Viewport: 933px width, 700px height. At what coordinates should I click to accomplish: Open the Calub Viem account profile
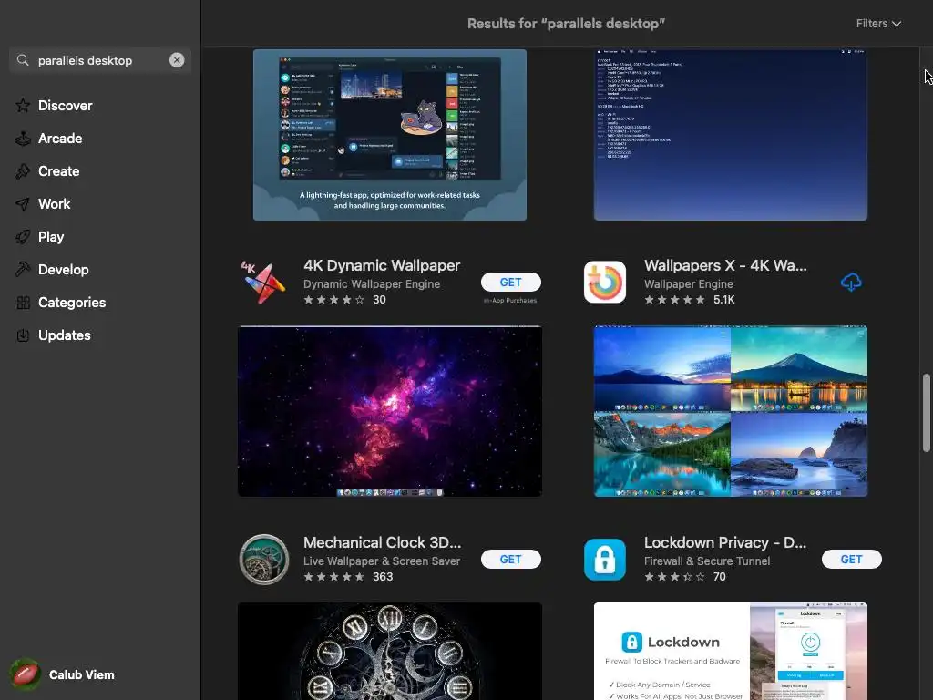[63, 674]
